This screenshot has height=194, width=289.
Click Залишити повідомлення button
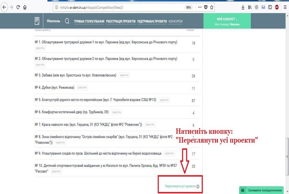pos(261,190)
